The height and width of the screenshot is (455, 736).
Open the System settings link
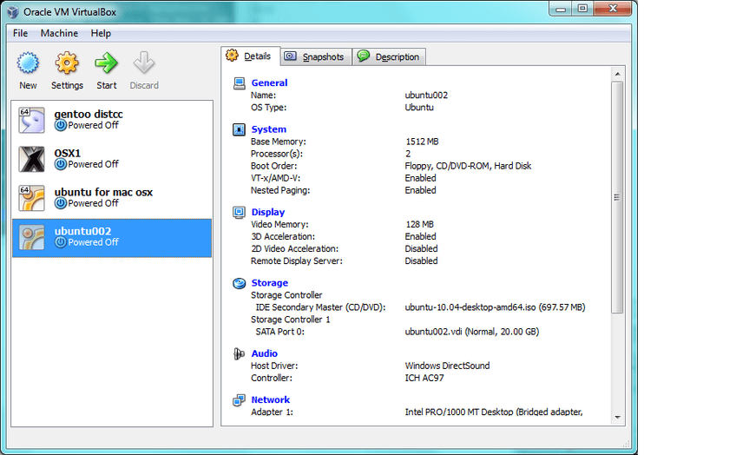(268, 129)
